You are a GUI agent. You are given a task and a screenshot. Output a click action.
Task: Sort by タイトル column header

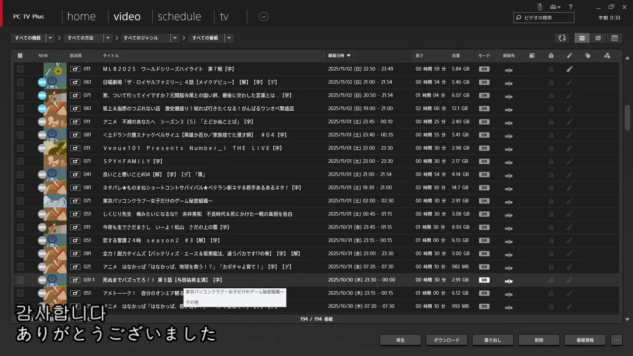[111, 55]
